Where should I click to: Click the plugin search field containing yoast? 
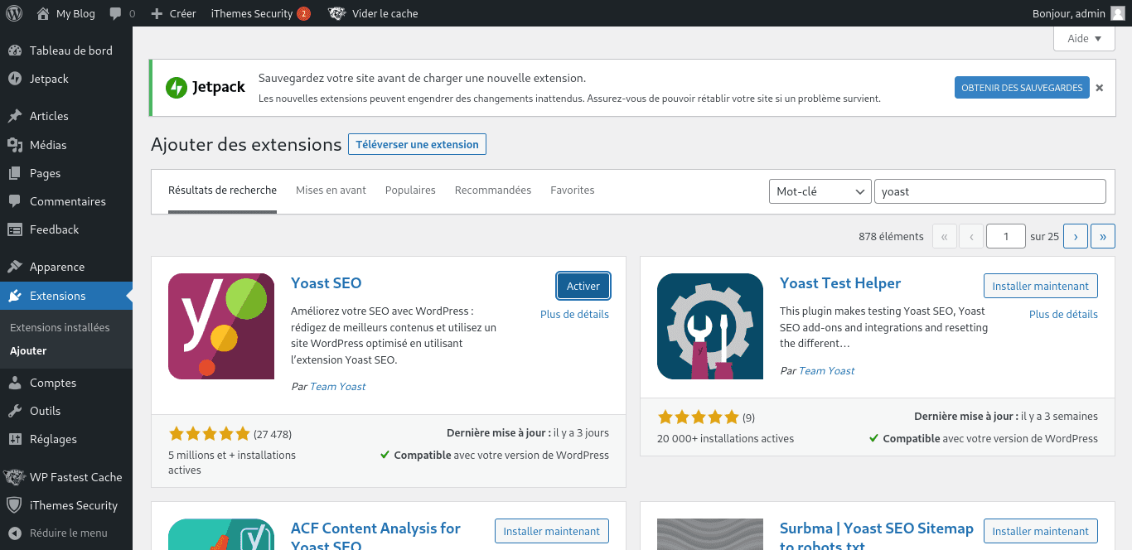click(989, 191)
